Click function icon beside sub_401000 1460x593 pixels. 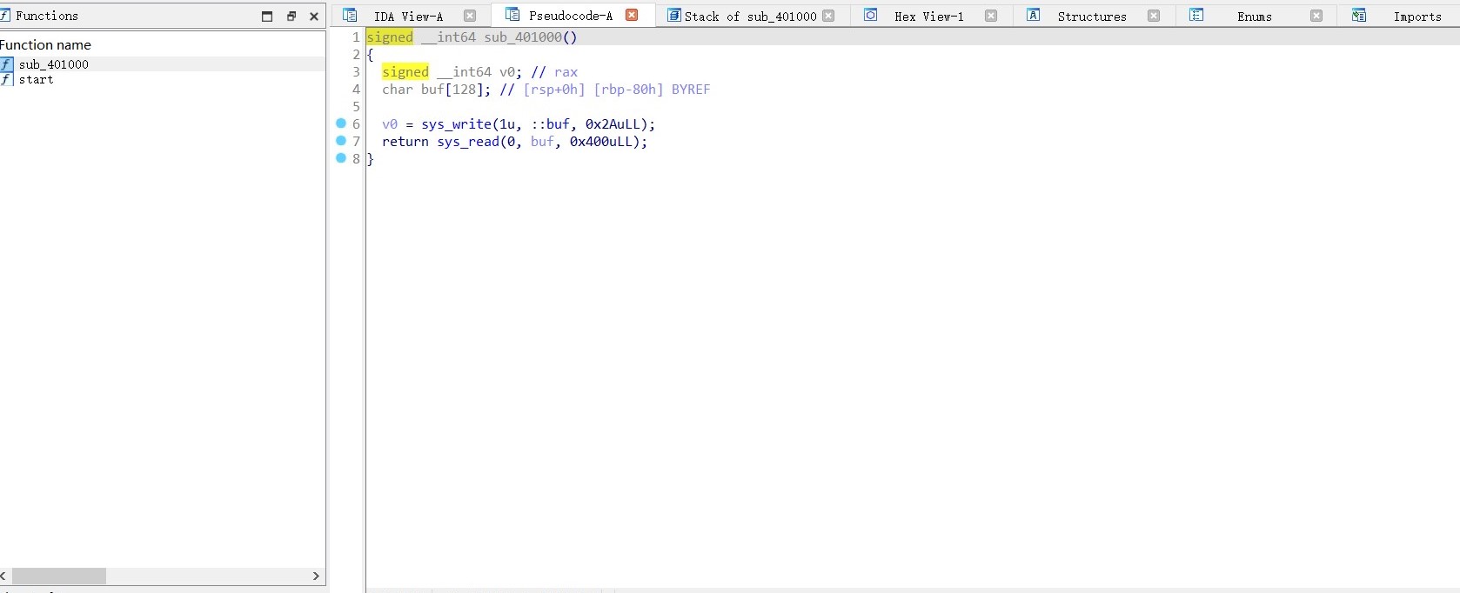pyautogui.click(x=7, y=64)
